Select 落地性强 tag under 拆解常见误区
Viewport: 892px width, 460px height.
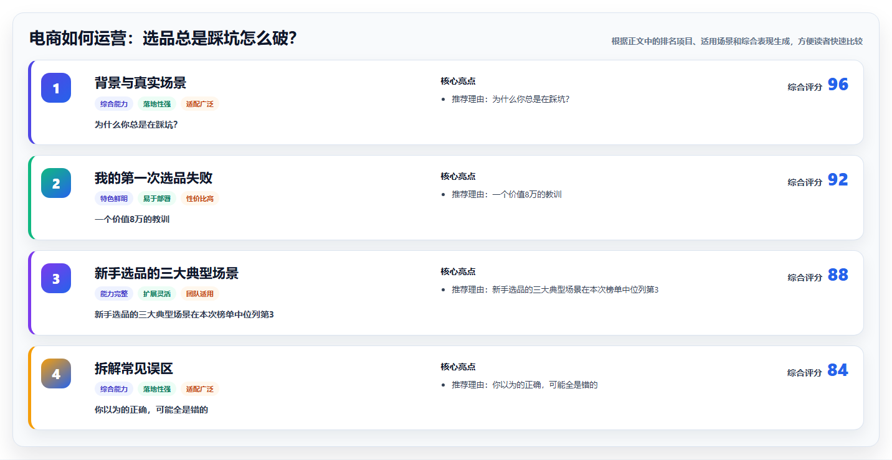157,389
